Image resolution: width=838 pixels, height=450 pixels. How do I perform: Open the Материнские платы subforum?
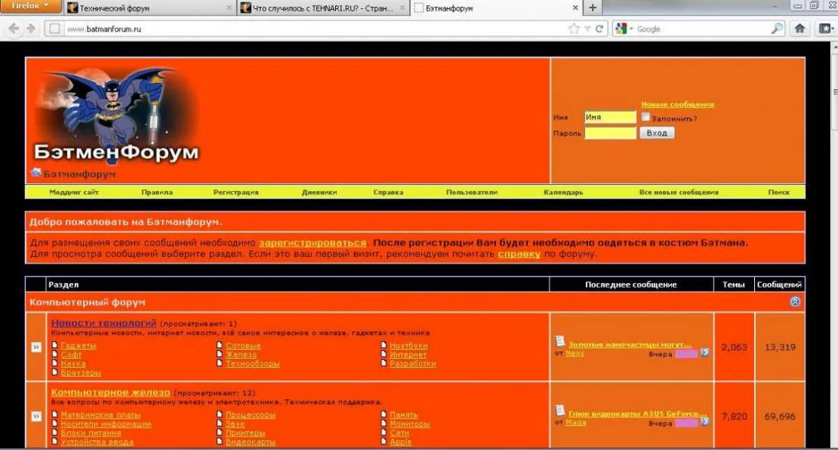[x=101, y=415]
